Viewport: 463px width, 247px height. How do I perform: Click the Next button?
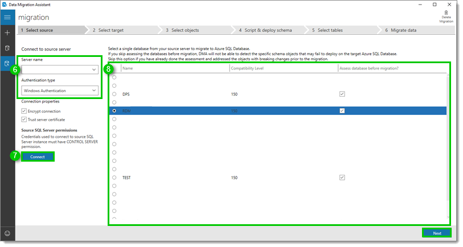[437, 233]
